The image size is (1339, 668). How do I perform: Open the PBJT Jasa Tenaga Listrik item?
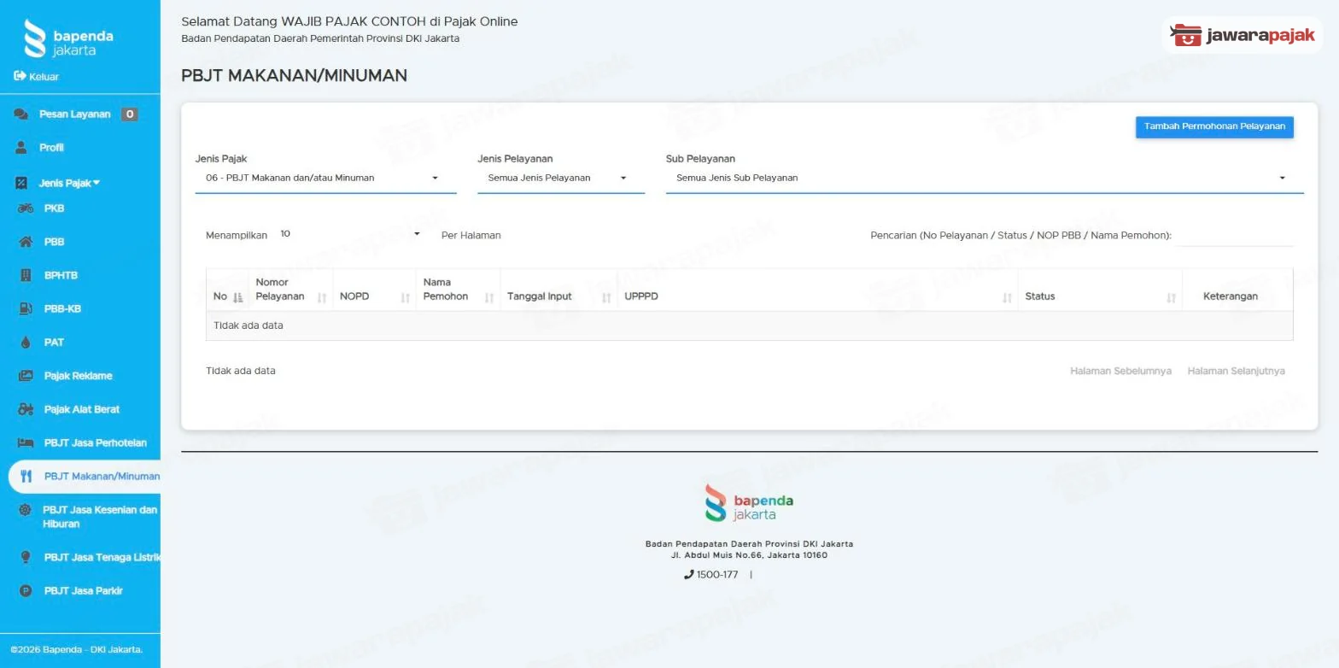click(102, 557)
